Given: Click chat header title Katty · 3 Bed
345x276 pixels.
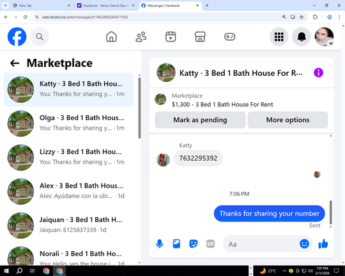Looking at the screenshot, I should click(241, 73).
